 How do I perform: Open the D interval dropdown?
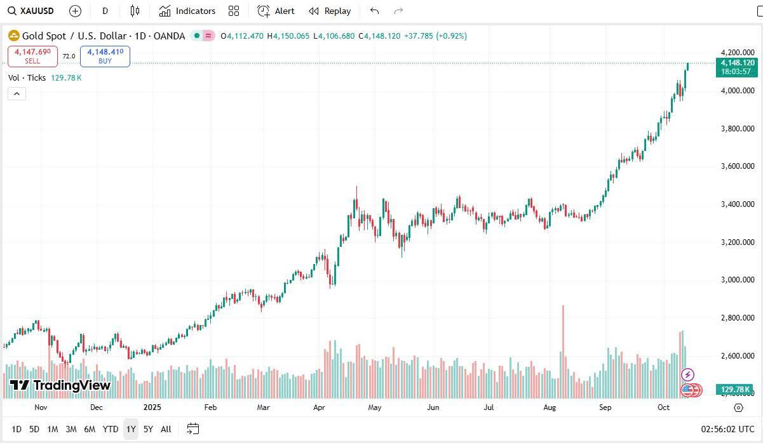pyautogui.click(x=105, y=11)
